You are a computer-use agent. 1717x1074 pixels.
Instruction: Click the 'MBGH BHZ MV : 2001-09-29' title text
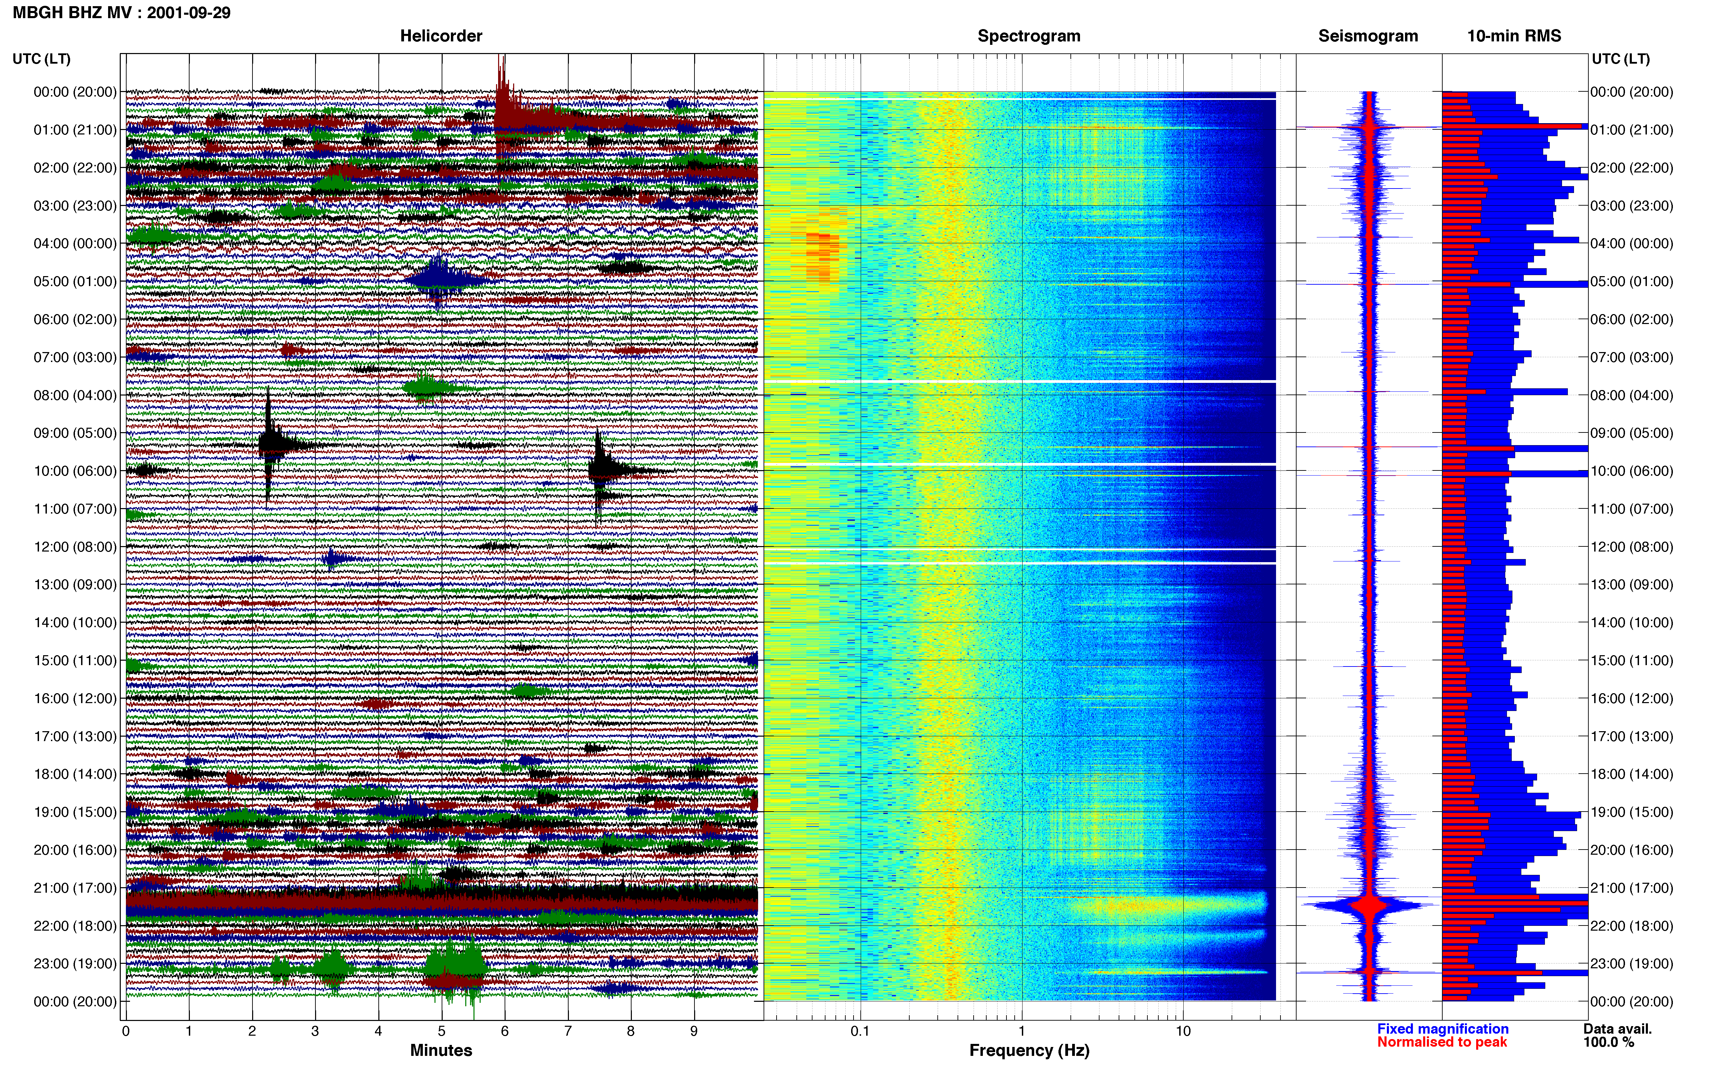pos(121,13)
